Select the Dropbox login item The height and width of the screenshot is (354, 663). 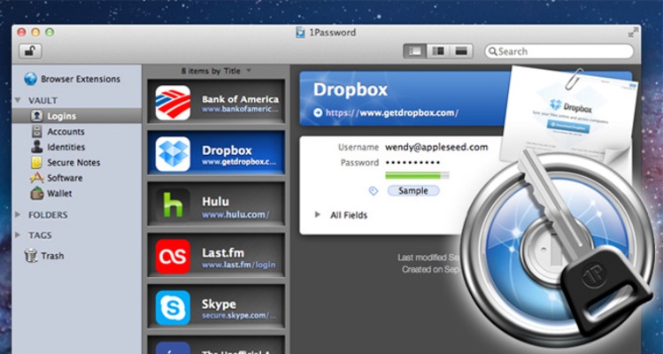point(216,153)
